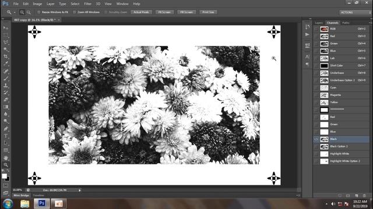This screenshot has height=209, width=373.
Task: Change screen mode icon at toolbox bottom
Action: [x=6, y=193]
